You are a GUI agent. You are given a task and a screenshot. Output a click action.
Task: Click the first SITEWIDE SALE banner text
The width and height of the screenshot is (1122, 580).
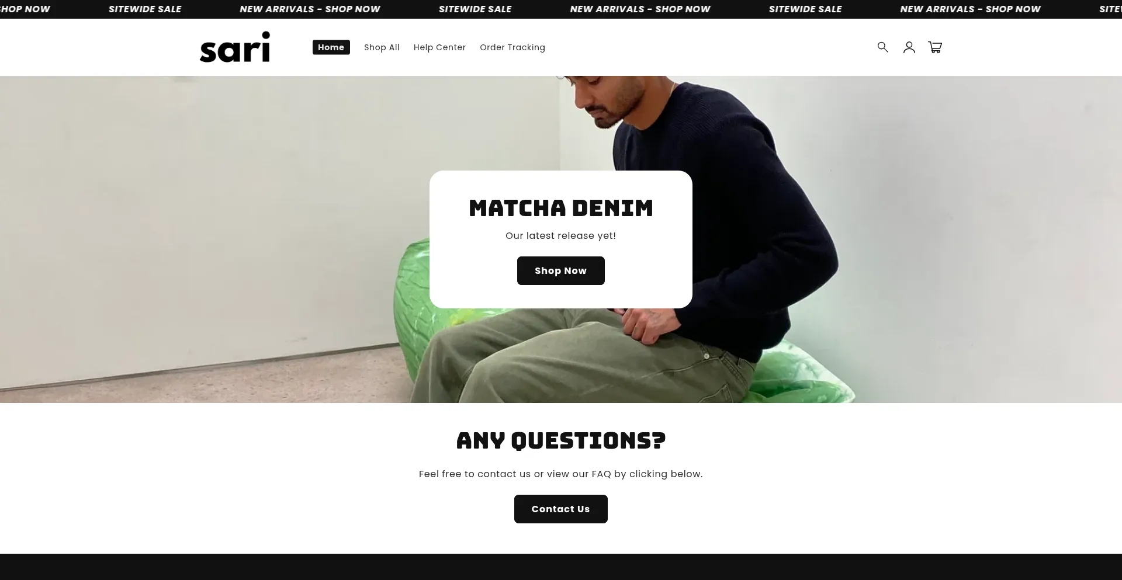145,9
